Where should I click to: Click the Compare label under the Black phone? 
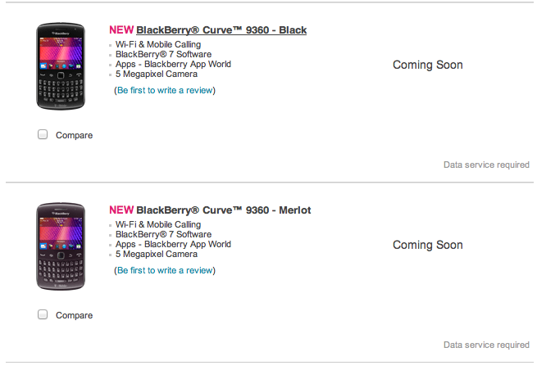coord(74,135)
